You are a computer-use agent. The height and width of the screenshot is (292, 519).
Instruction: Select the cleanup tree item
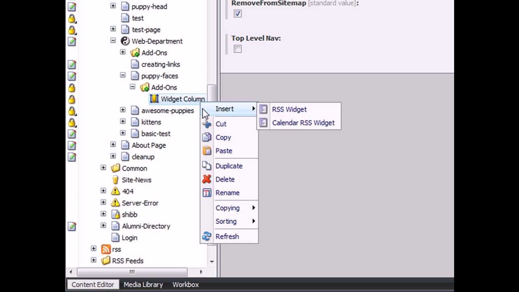tap(143, 157)
